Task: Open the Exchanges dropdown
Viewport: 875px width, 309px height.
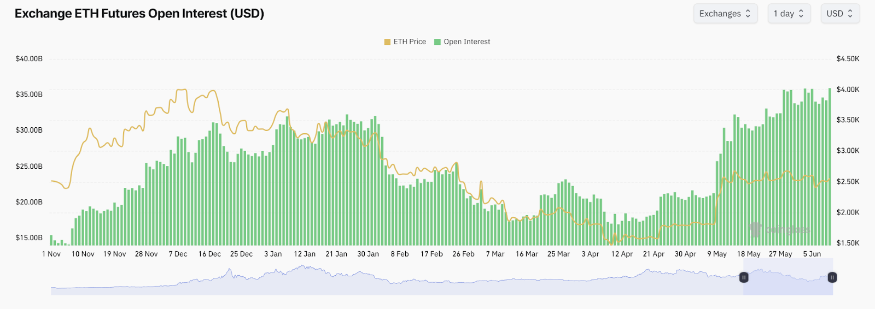Action: point(725,14)
